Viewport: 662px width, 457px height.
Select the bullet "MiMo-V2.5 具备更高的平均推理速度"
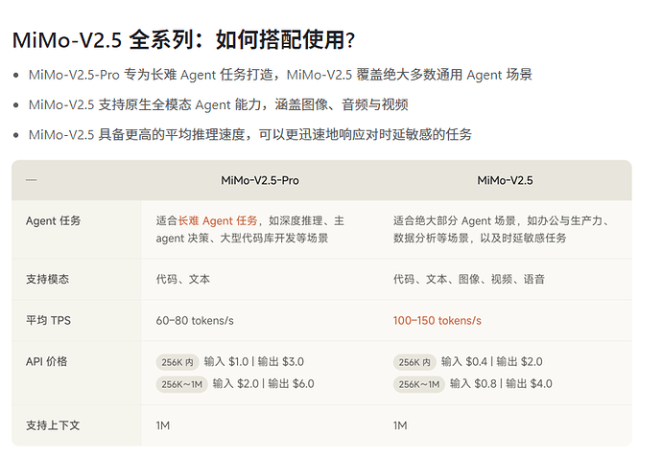pyautogui.click(x=250, y=134)
